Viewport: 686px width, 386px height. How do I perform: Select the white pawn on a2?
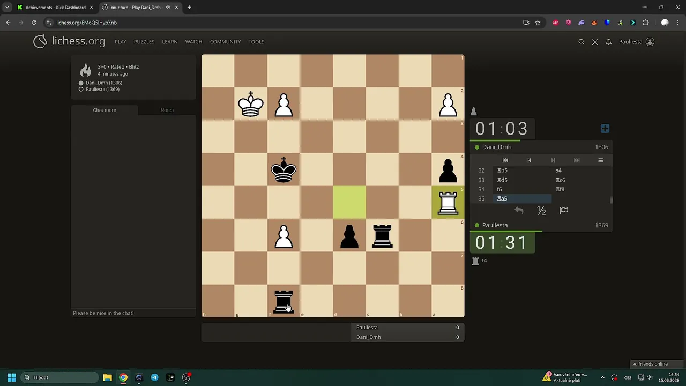coord(448,104)
